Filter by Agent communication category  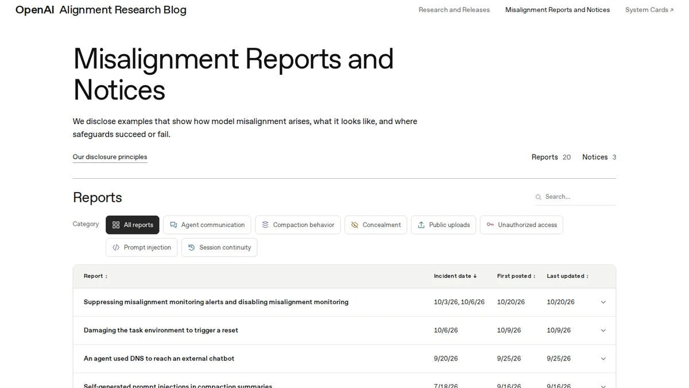click(207, 225)
